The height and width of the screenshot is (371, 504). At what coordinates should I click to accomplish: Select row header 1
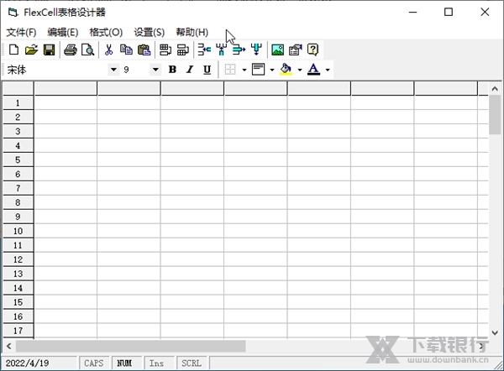[18, 102]
